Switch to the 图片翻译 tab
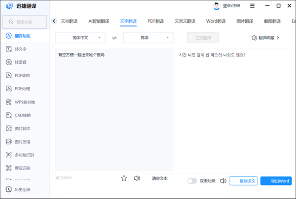The width and height of the screenshot is (296, 199). (x=245, y=21)
